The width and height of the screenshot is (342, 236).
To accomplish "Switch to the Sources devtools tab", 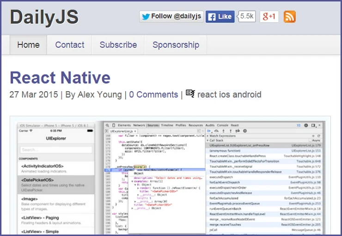I will (153, 125).
